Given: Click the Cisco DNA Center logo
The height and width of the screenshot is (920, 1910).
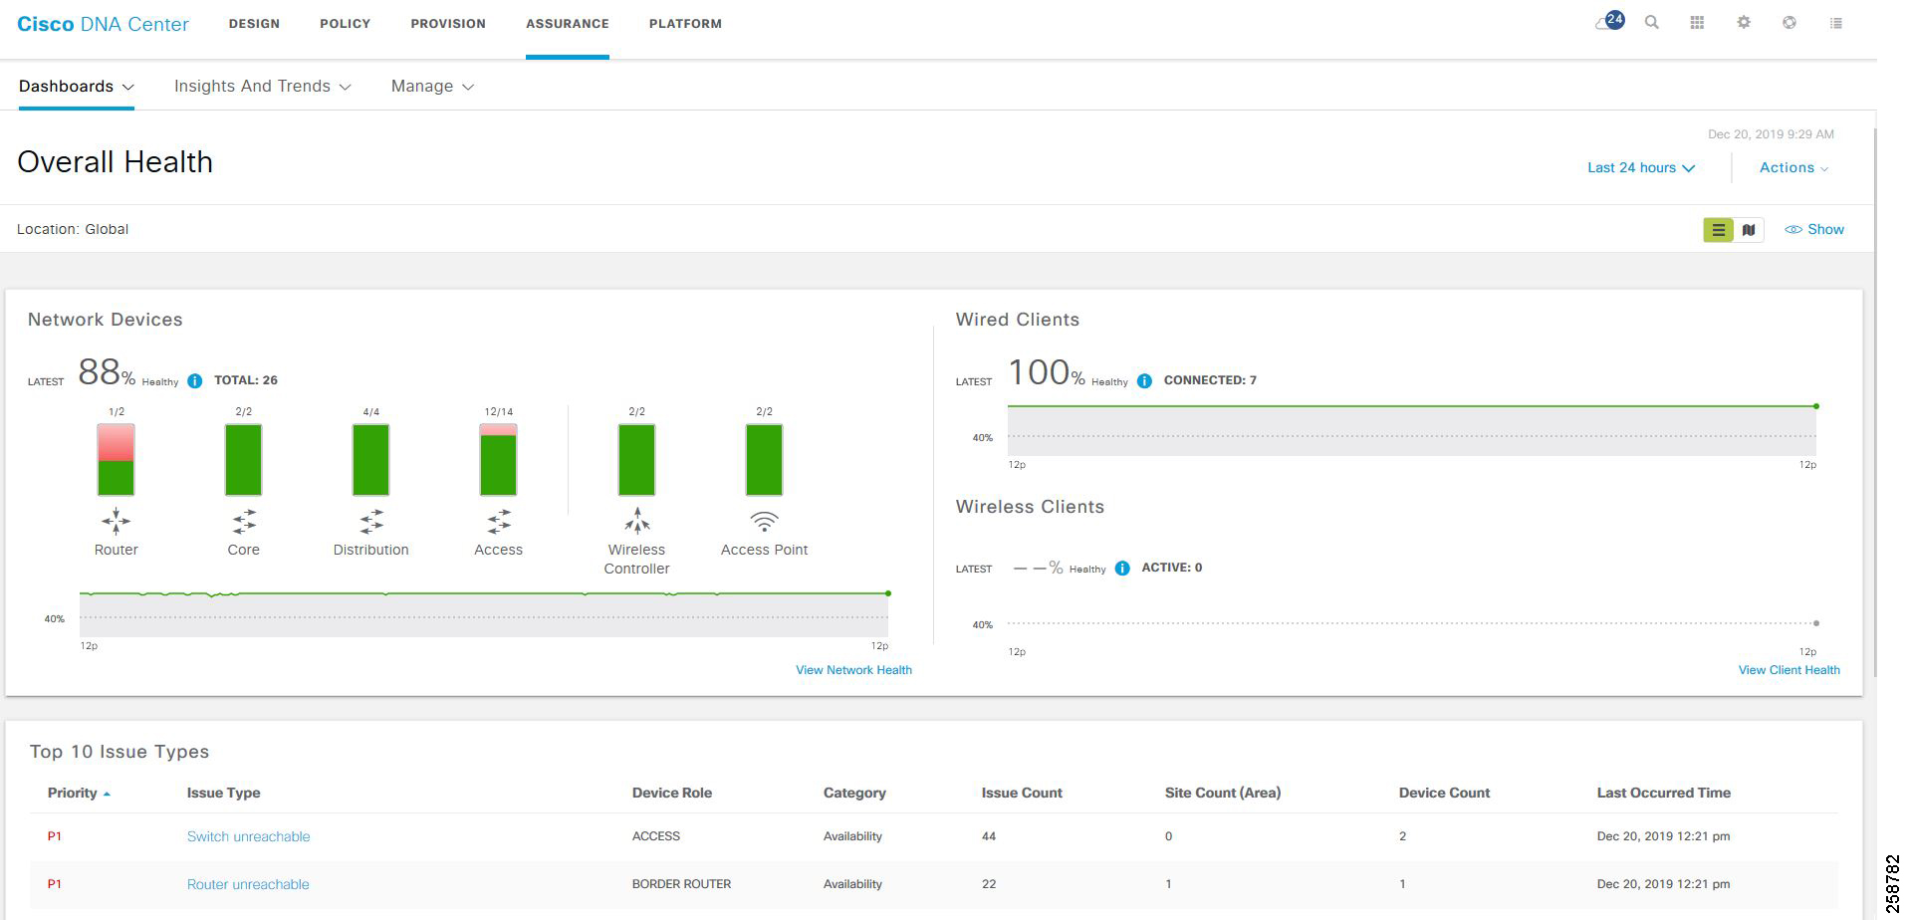Looking at the screenshot, I should [103, 24].
